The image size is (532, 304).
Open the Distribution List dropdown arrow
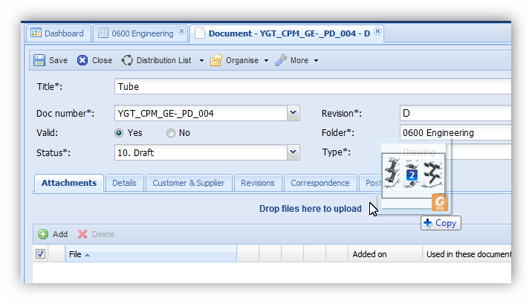click(x=201, y=61)
